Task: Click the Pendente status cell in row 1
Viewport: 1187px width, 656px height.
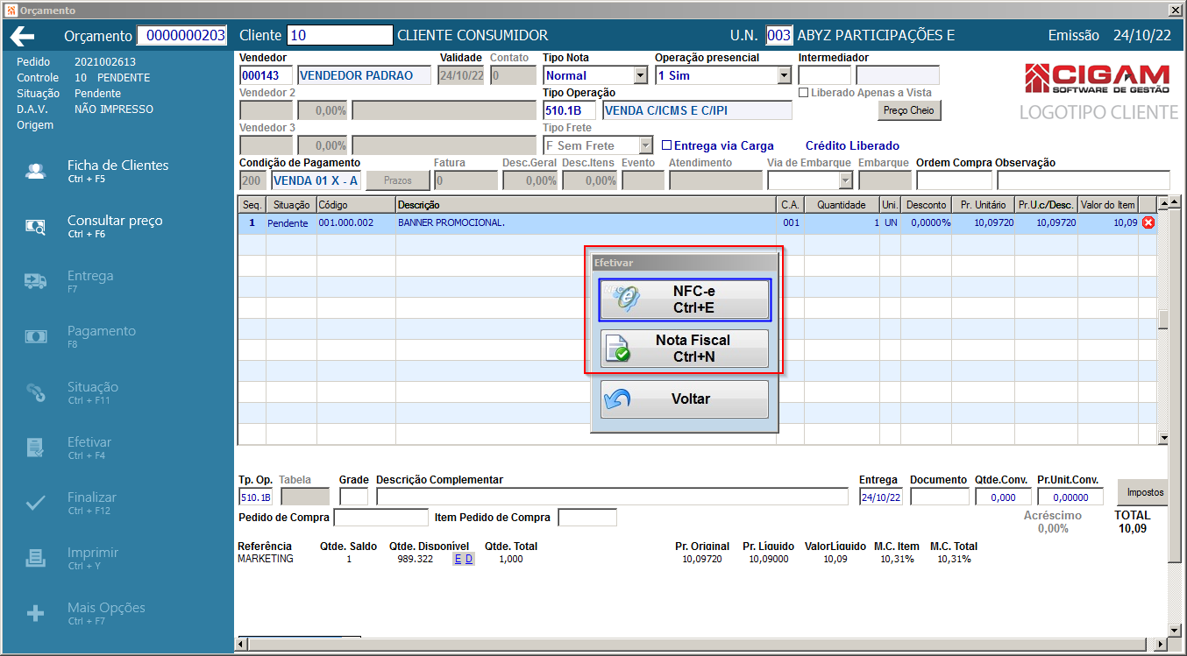Action: (x=289, y=223)
